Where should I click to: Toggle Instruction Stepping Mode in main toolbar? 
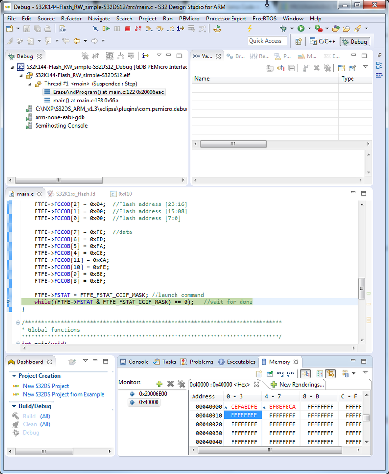point(181,29)
